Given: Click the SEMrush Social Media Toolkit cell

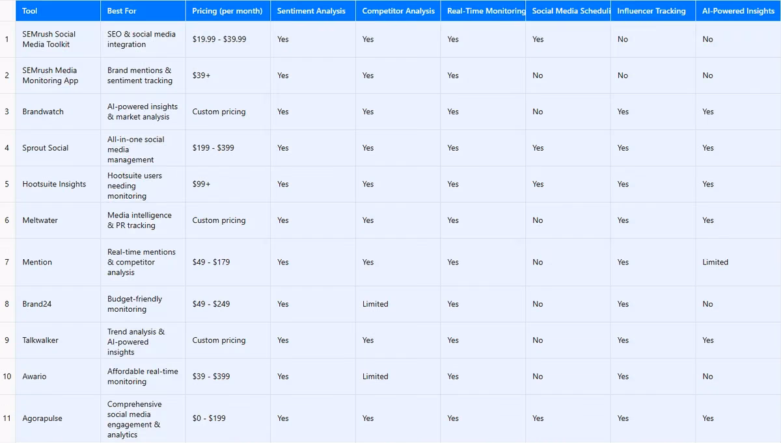Looking at the screenshot, I should 58,39.
